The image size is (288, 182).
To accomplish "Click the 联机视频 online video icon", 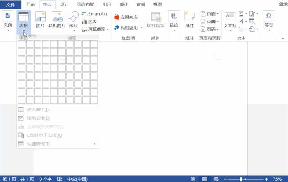I will click(156, 17).
